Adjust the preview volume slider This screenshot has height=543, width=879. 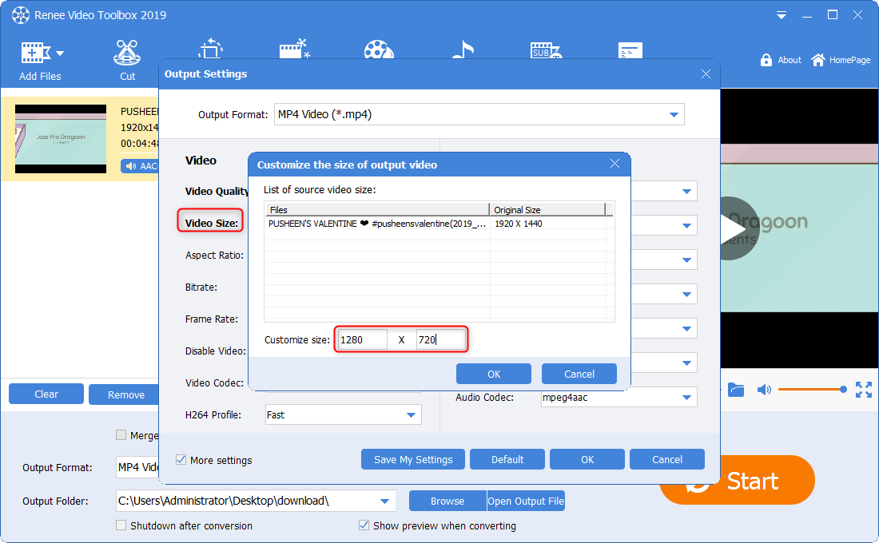coord(810,390)
